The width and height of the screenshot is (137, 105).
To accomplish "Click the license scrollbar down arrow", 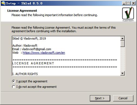I will pyautogui.click(x=123, y=73).
